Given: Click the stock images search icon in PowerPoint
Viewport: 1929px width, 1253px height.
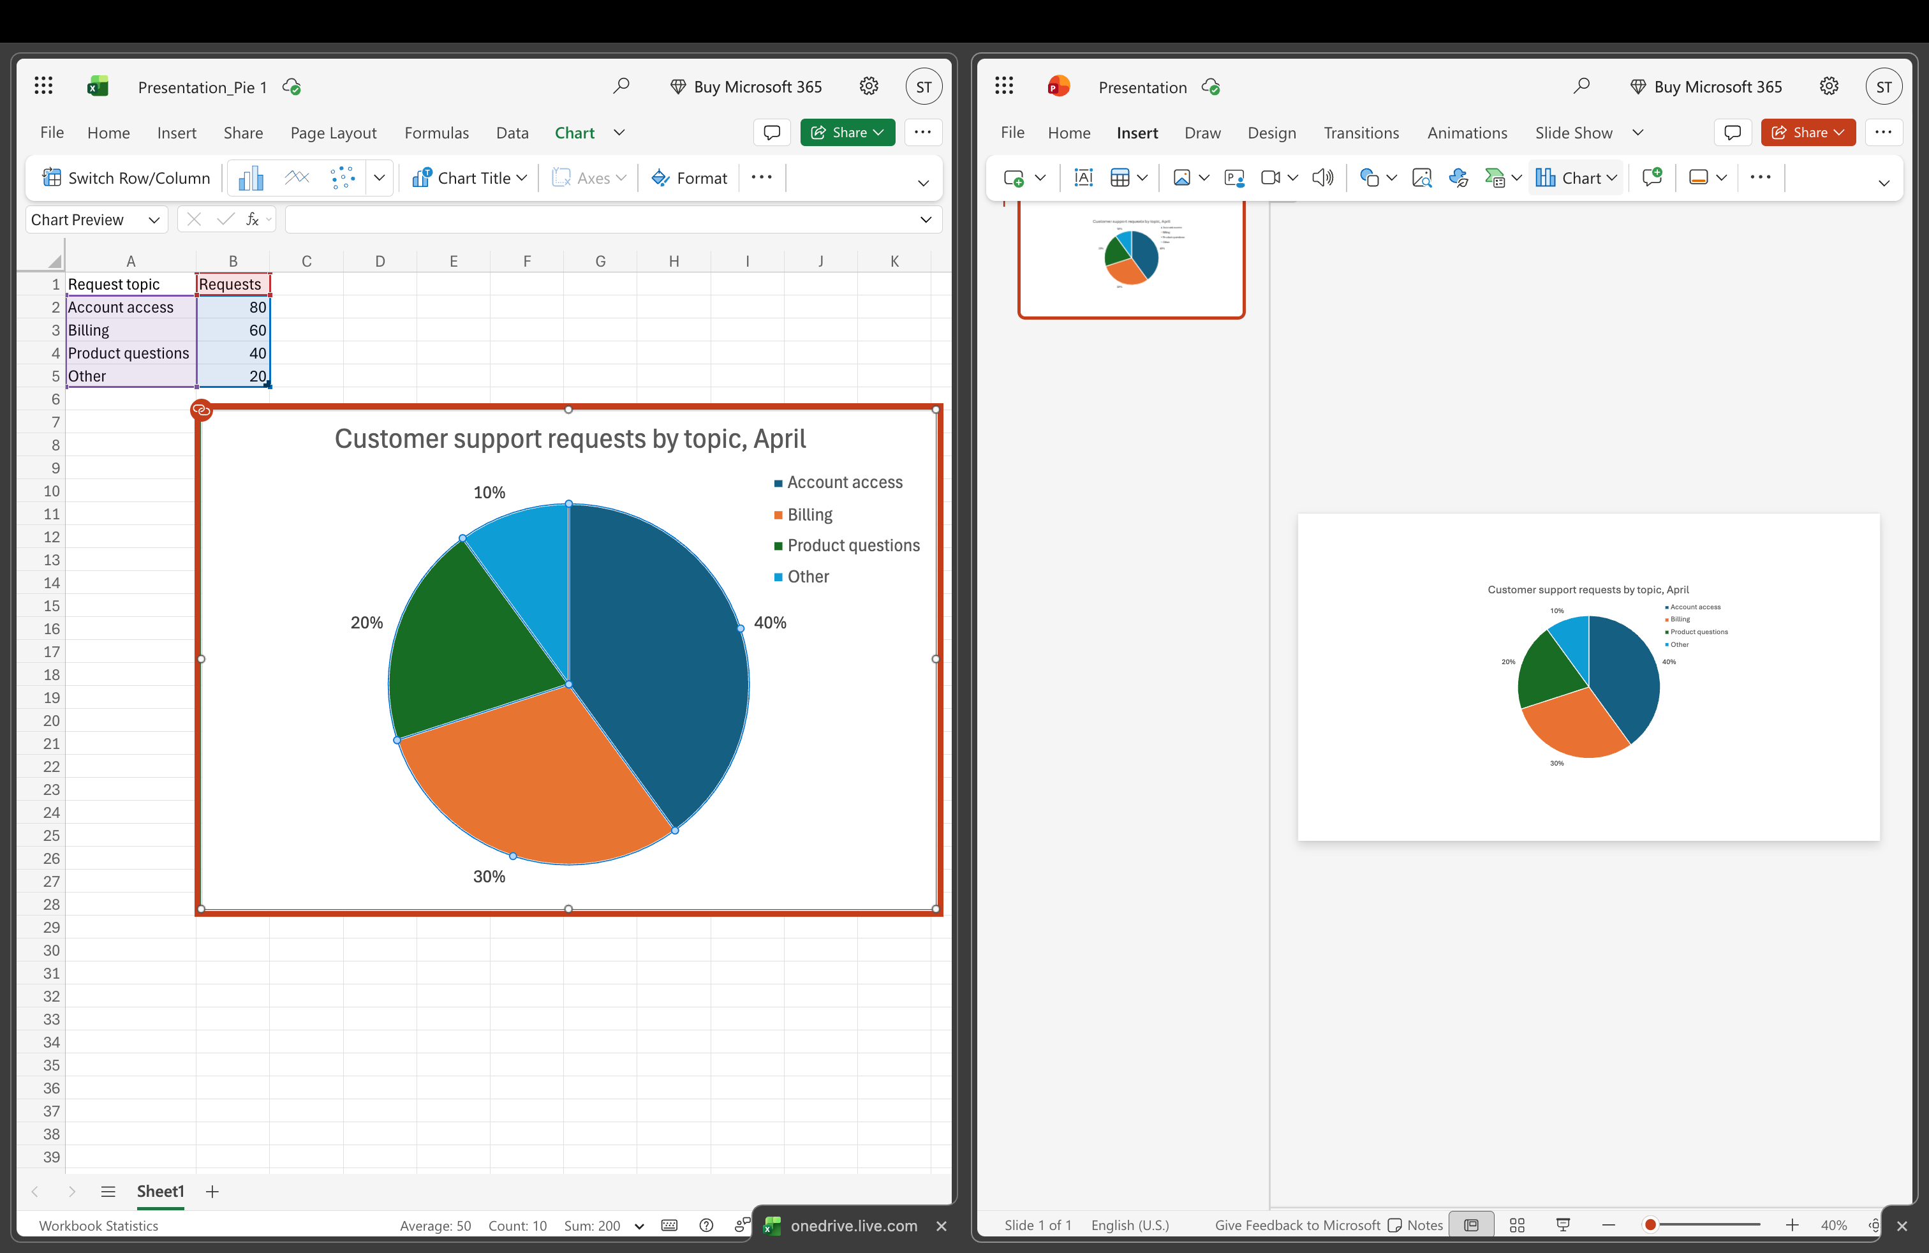Looking at the screenshot, I should point(1422,177).
